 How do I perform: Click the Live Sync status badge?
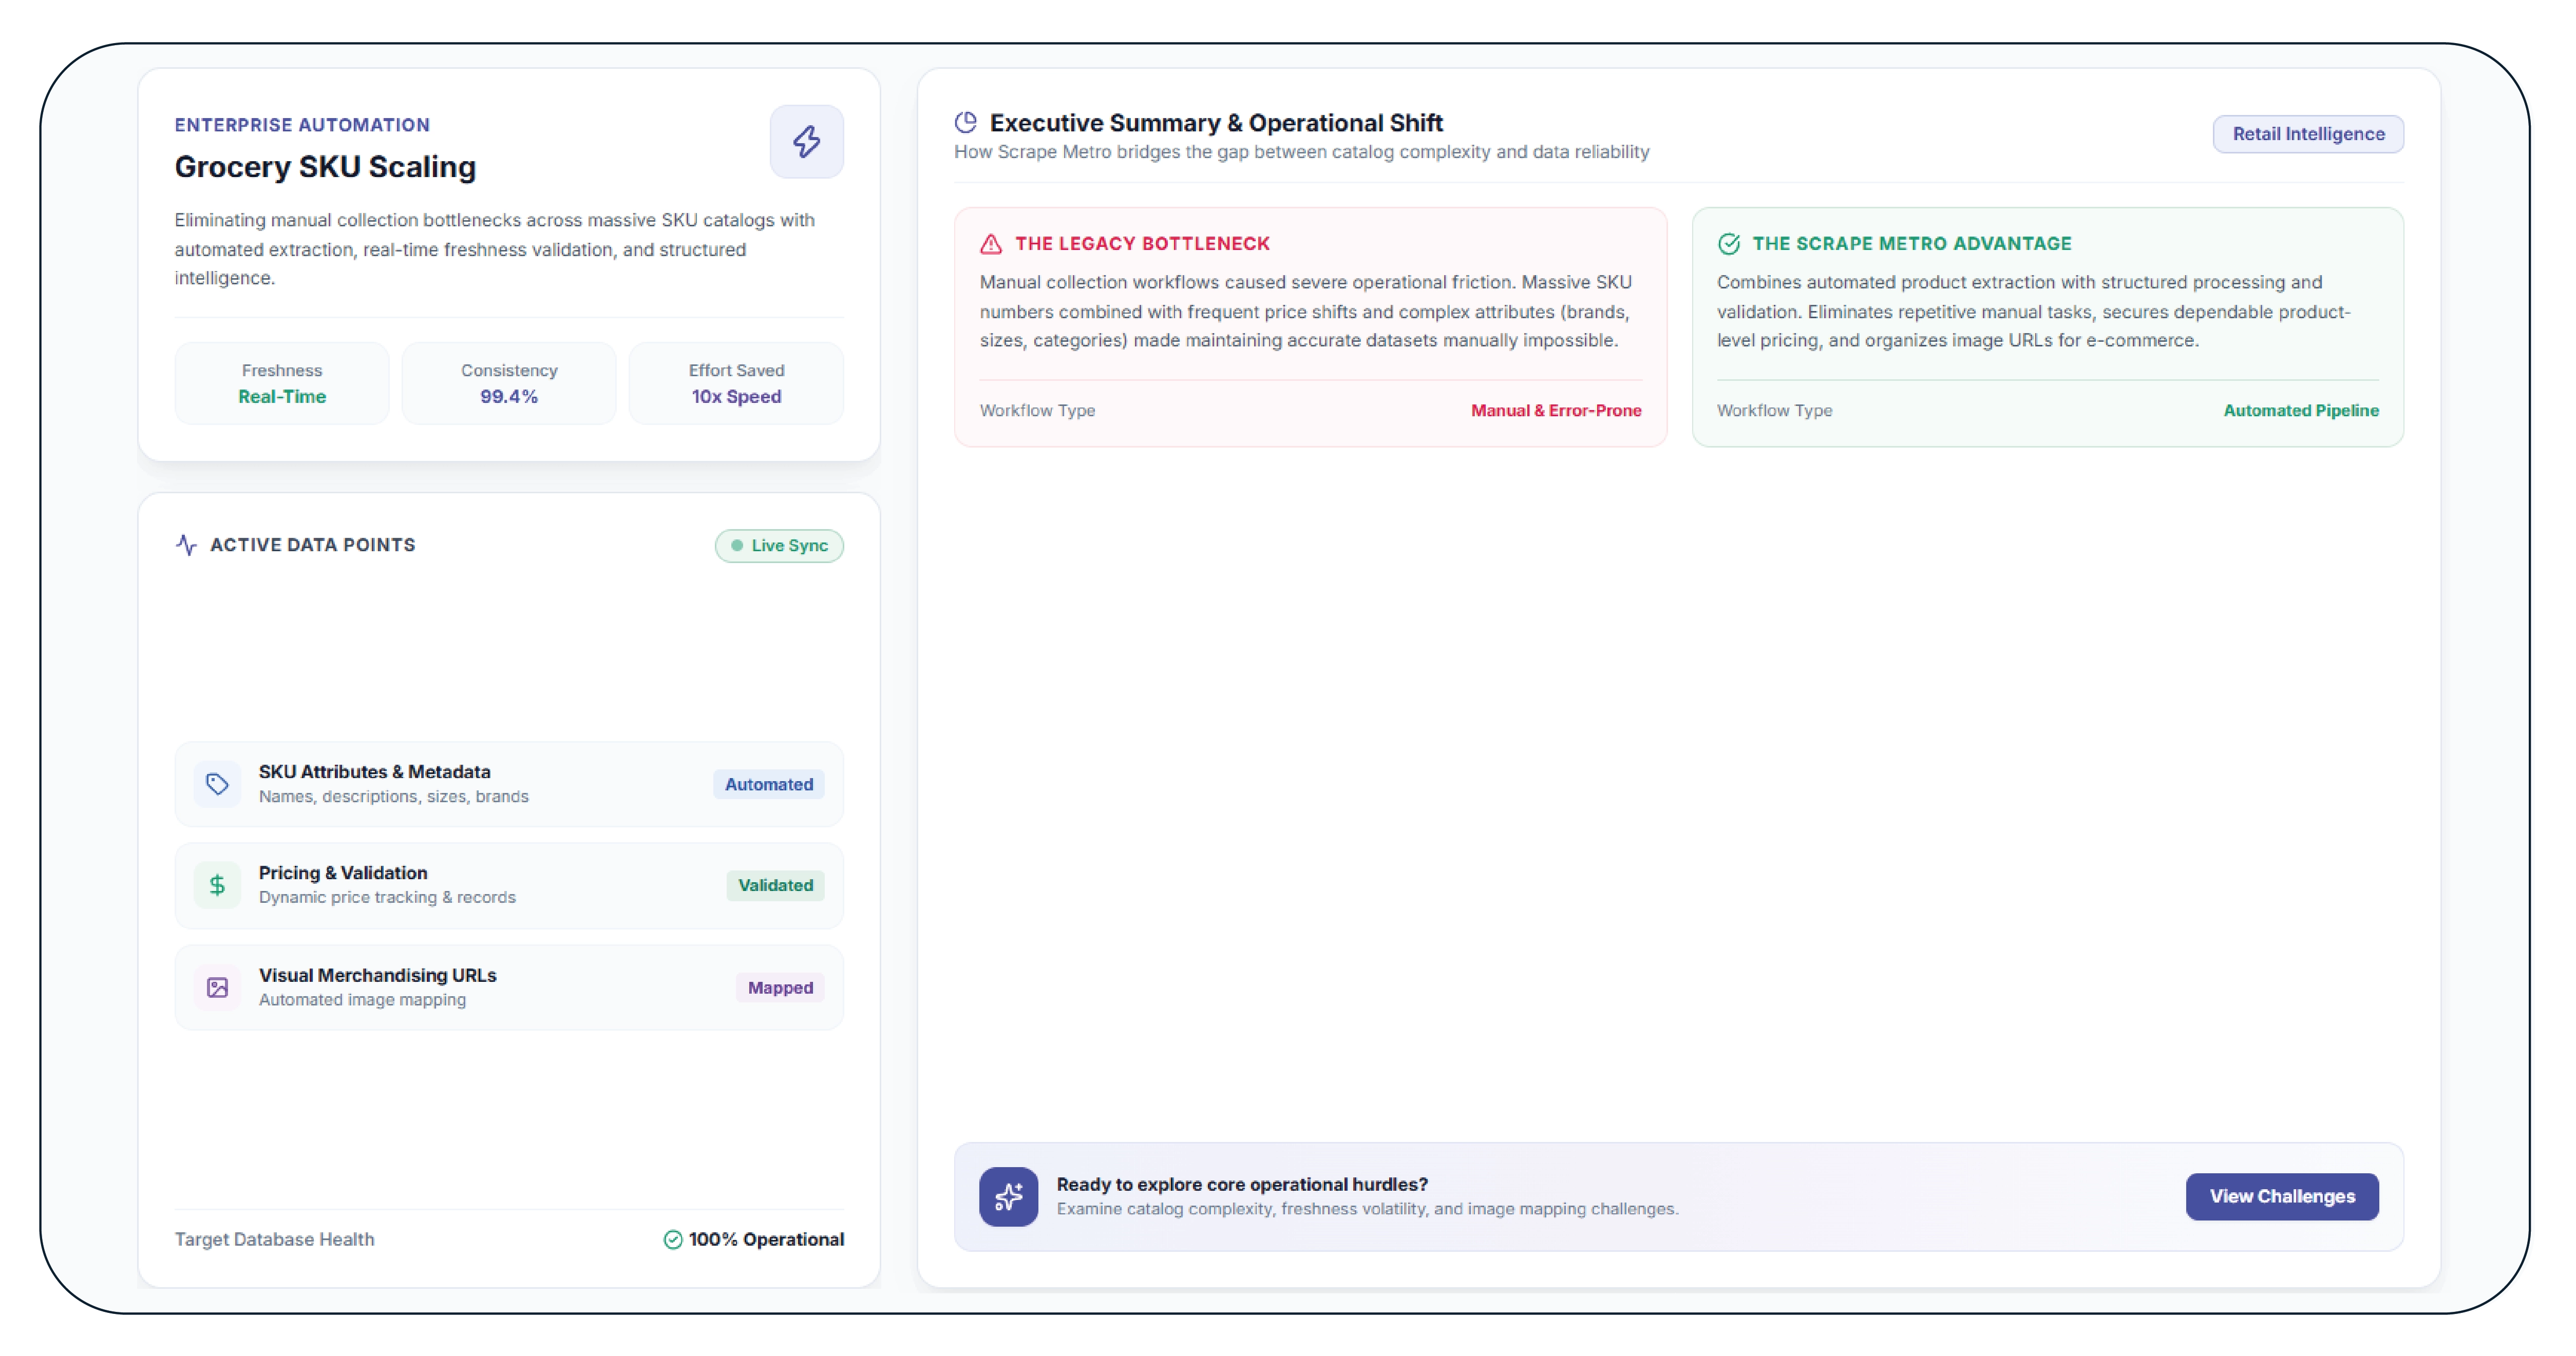pyautogui.click(x=779, y=546)
